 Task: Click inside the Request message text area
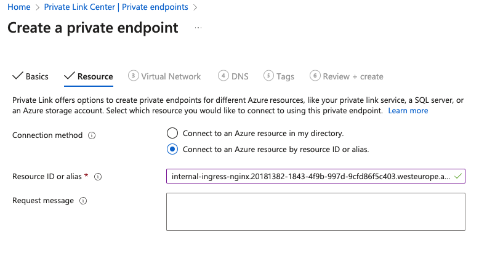[315, 212]
